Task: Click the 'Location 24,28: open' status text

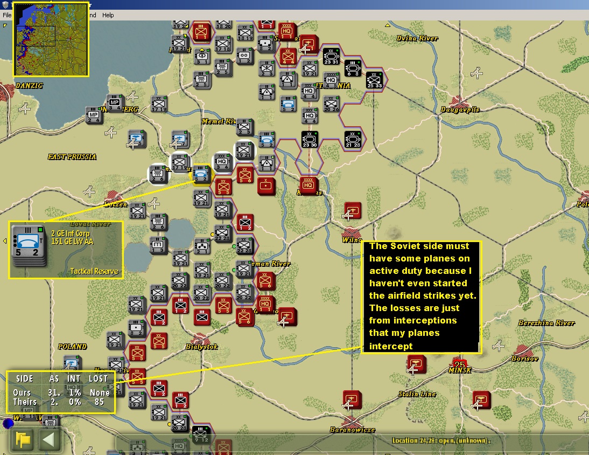Action: (441, 440)
